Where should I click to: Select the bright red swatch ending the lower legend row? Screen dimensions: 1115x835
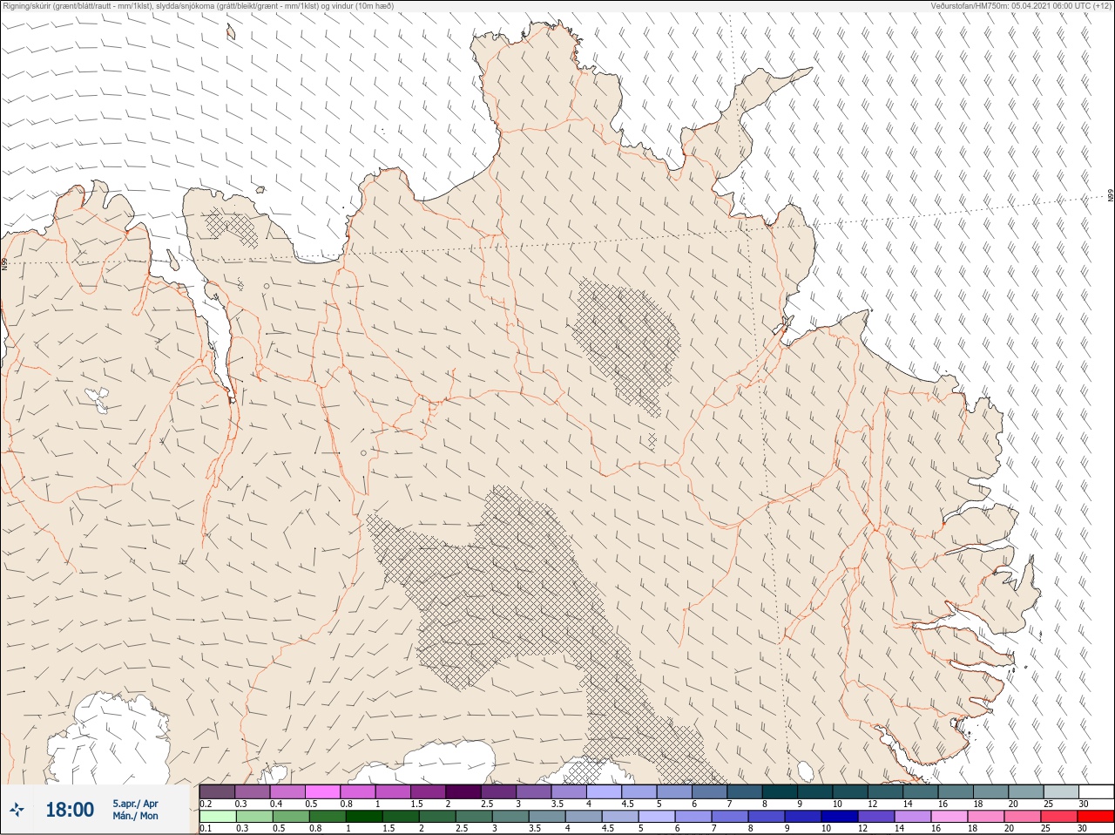1096,817
